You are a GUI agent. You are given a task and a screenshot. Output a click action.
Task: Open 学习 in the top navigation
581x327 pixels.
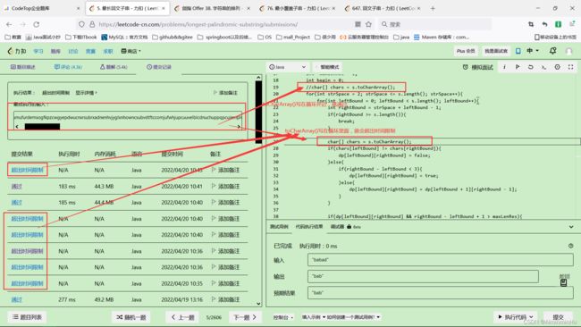pos(38,51)
